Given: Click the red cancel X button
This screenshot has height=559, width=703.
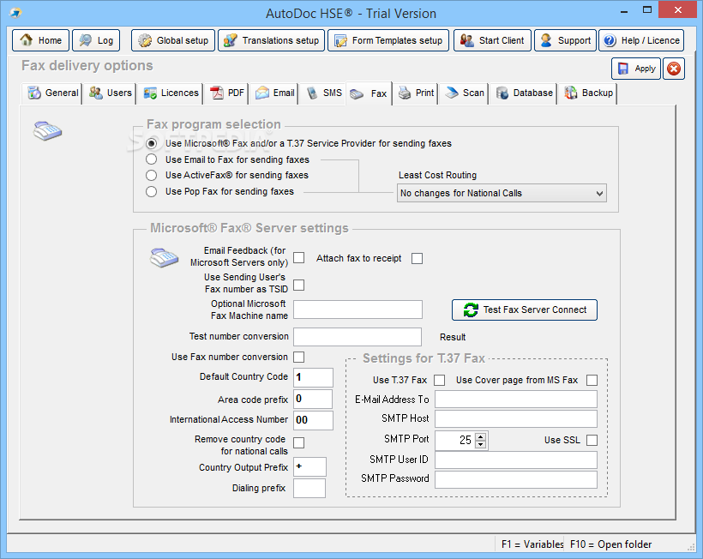Looking at the screenshot, I should click(673, 69).
